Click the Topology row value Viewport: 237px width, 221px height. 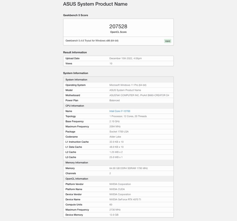click(x=128, y=116)
